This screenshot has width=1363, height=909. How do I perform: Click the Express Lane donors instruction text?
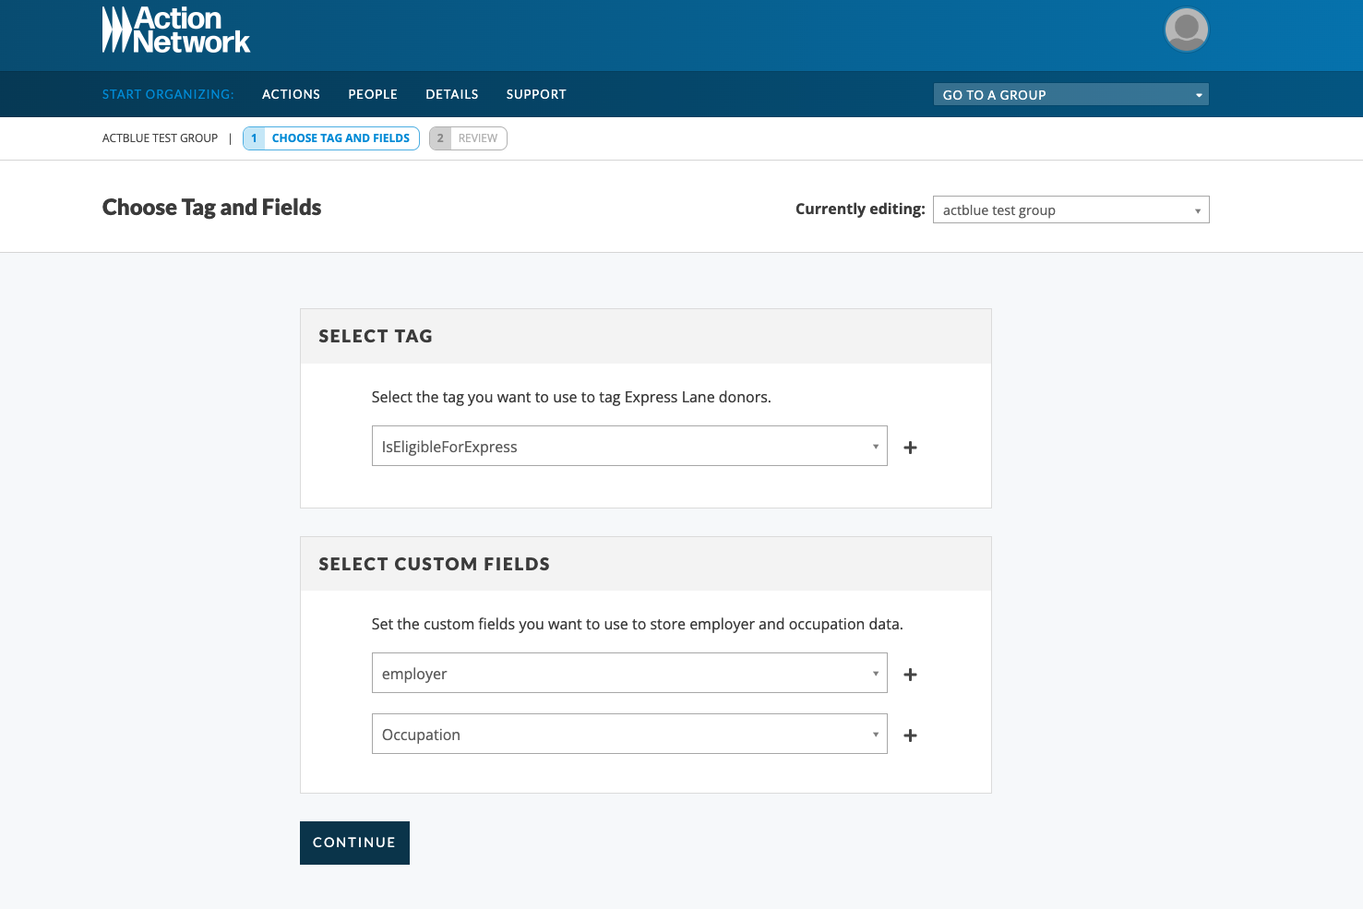tap(571, 397)
